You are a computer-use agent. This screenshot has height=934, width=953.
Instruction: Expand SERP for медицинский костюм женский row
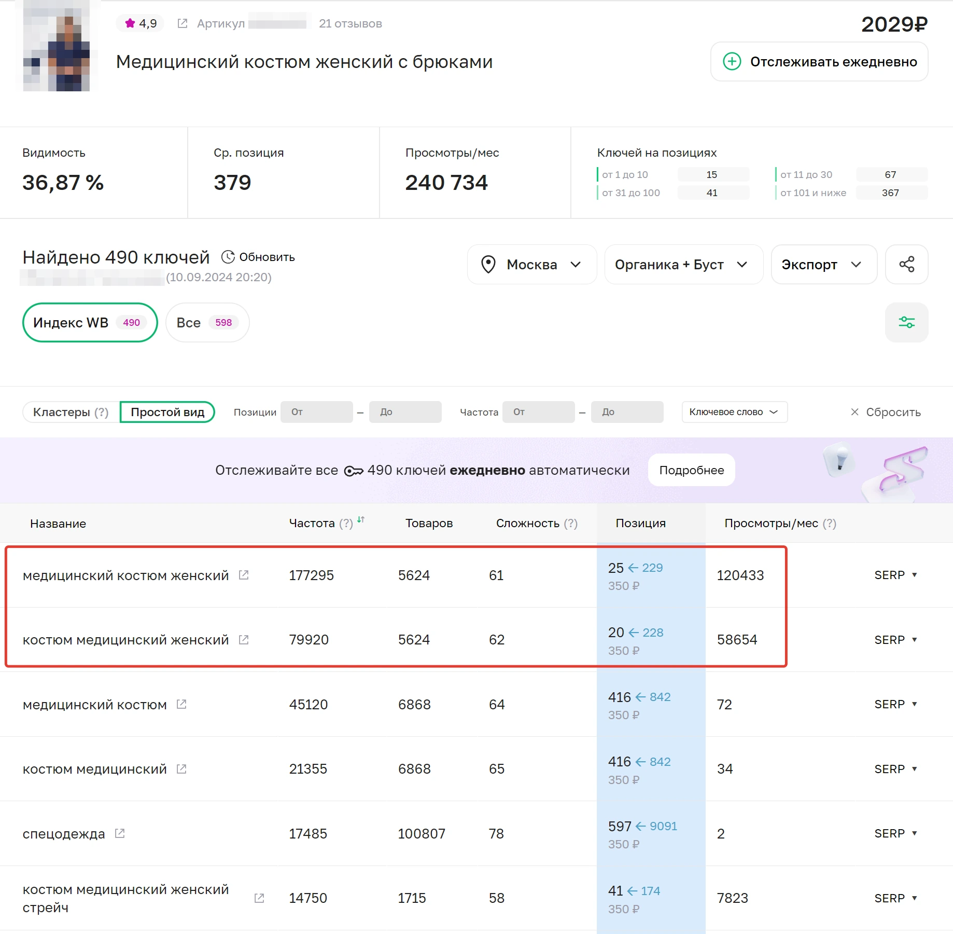(x=896, y=575)
